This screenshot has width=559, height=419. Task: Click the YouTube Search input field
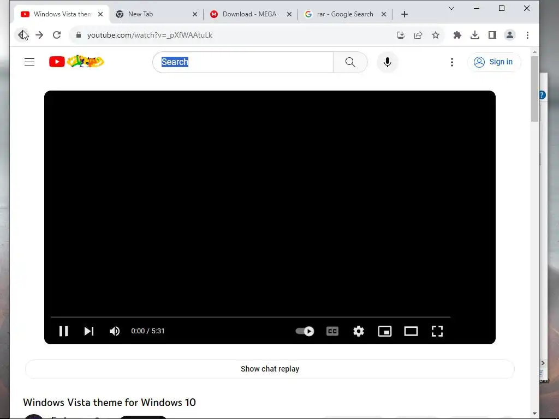[243, 62]
